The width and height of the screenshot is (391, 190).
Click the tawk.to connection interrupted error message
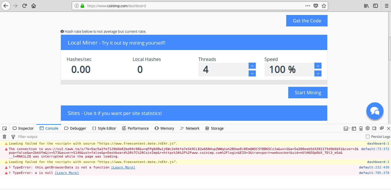tap(184, 153)
